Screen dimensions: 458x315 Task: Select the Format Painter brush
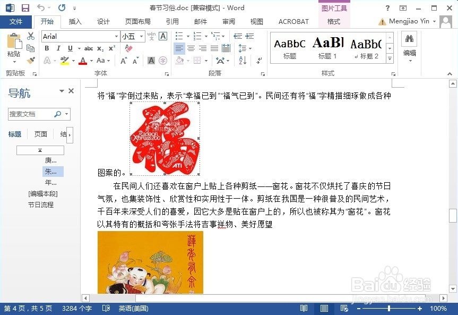pyautogui.click(x=30, y=60)
